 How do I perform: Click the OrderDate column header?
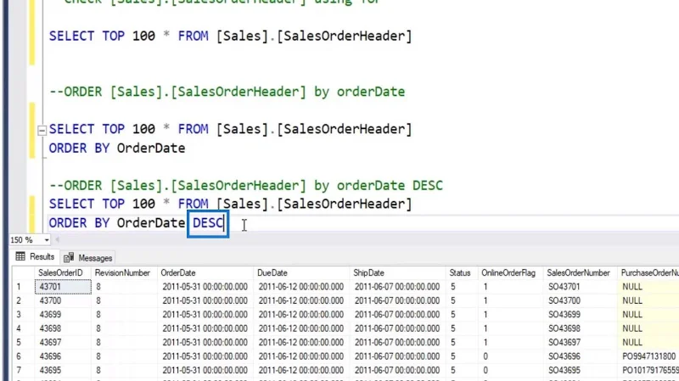[x=205, y=272]
